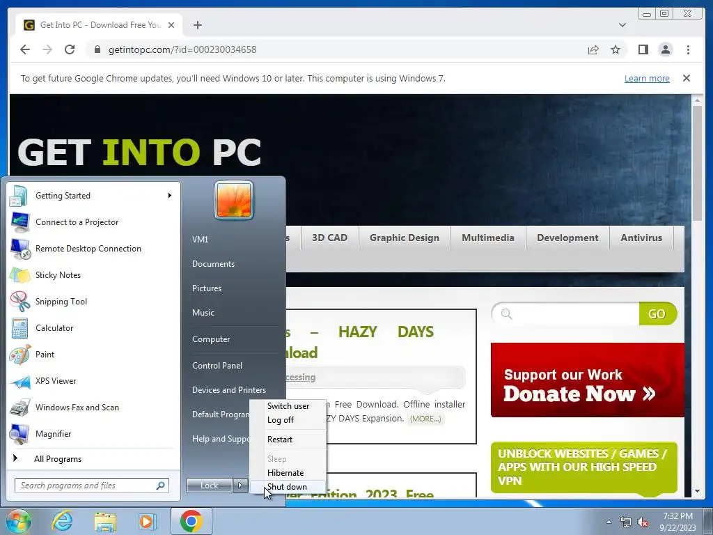Open Getting Started from Start menu
The width and height of the screenshot is (713, 535).
tap(93, 196)
